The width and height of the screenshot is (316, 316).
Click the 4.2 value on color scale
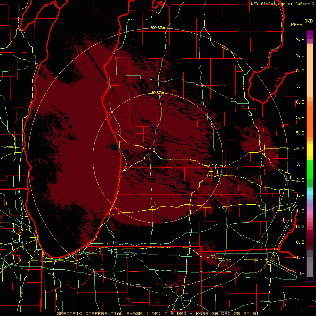300,149
